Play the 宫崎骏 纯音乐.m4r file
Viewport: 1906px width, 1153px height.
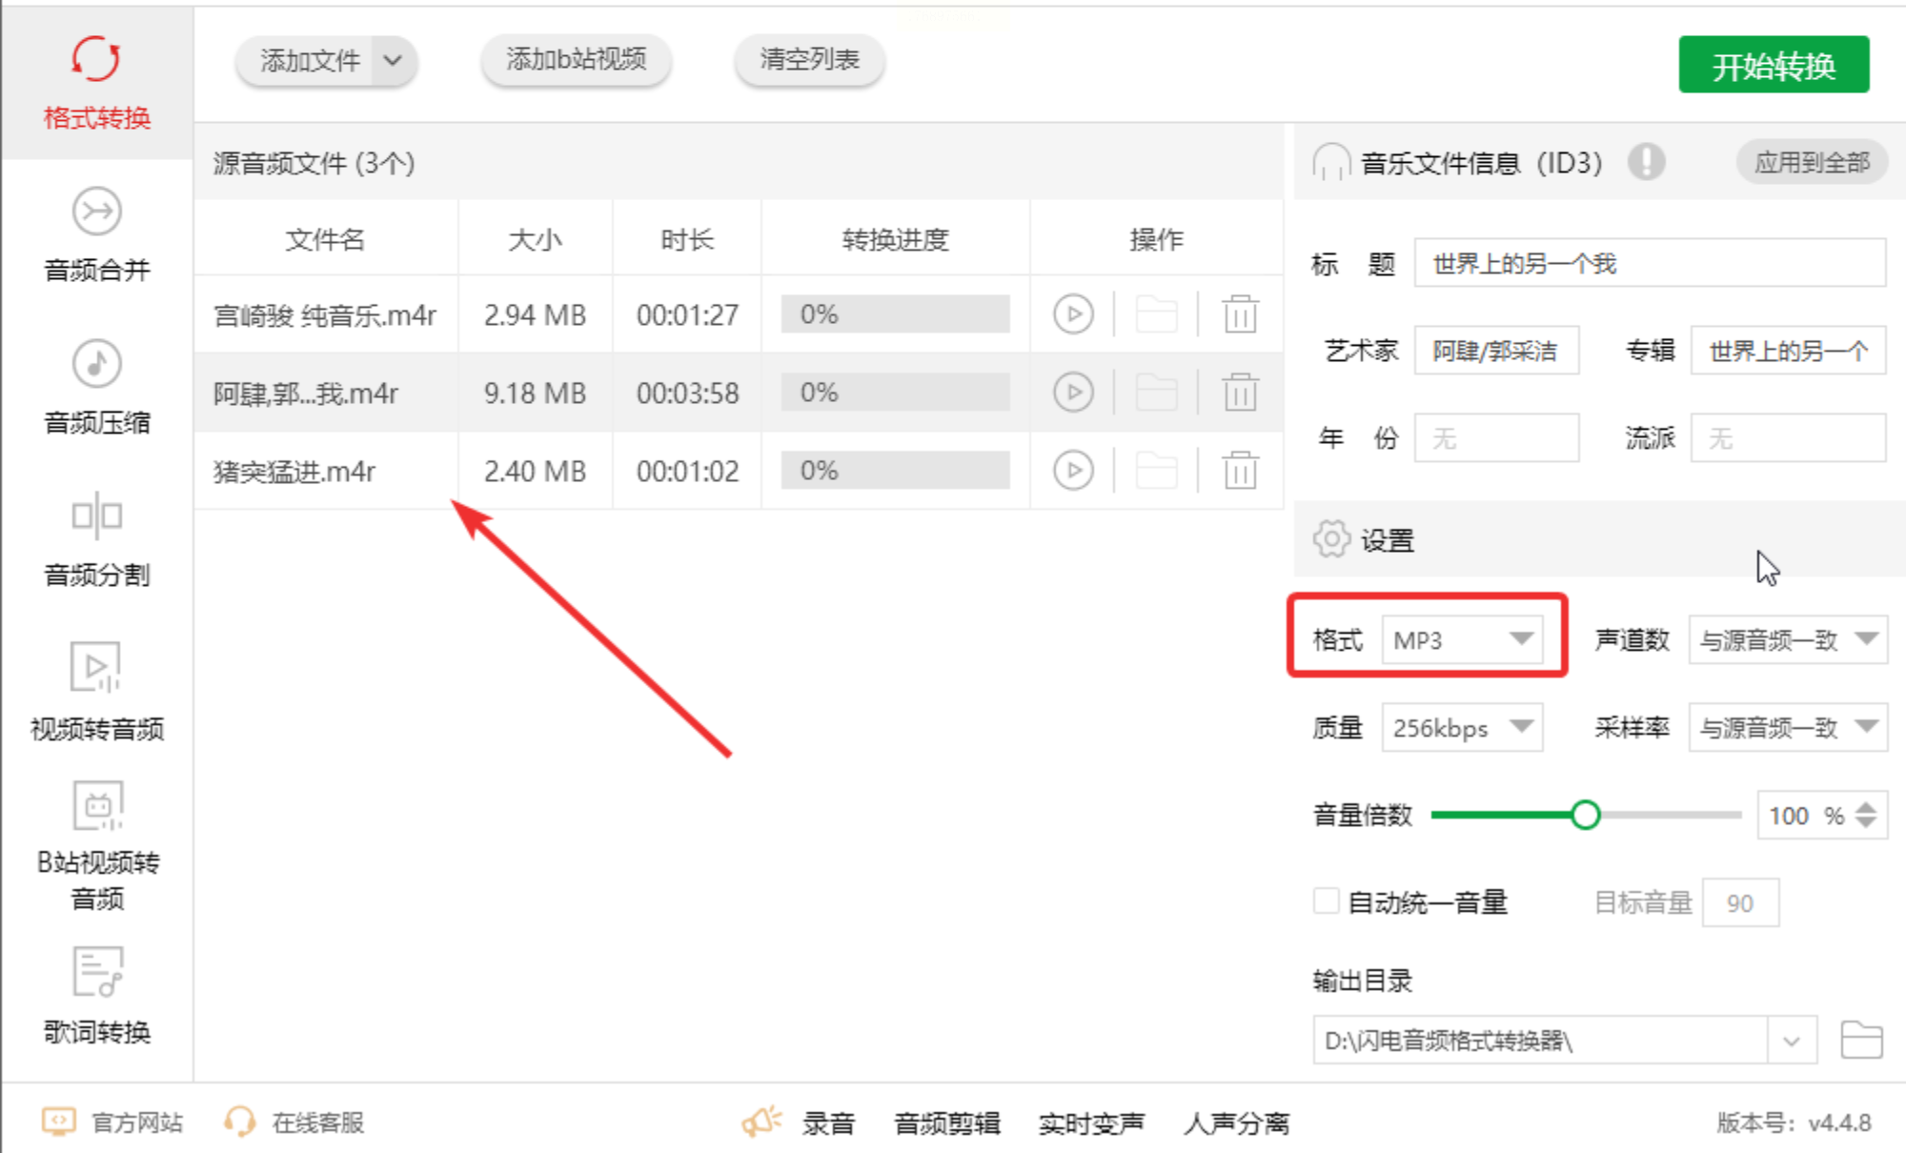click(x=1073, y=314)
